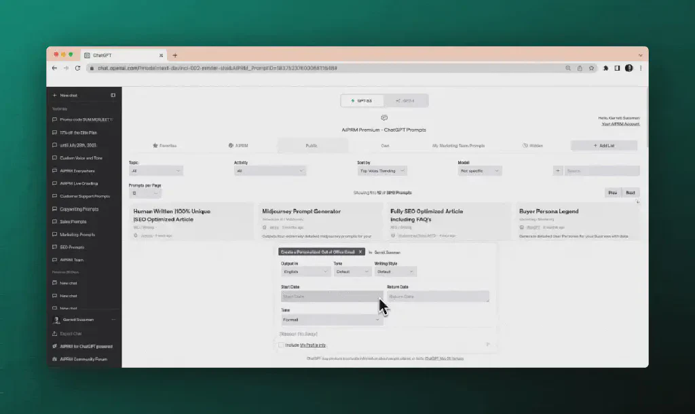Open AIPRM Community Forum link in sidebar

click(83, 359)
